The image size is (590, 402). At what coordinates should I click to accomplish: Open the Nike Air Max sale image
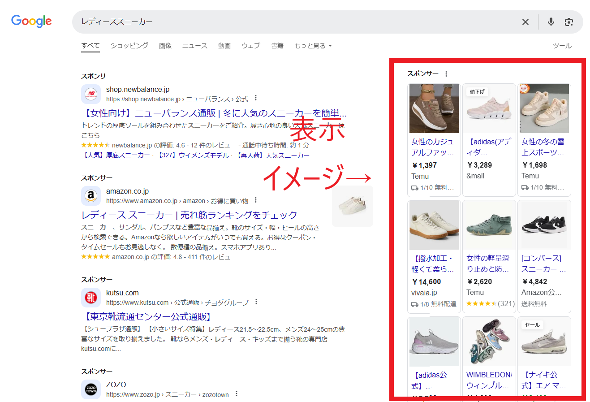[544, 341]
